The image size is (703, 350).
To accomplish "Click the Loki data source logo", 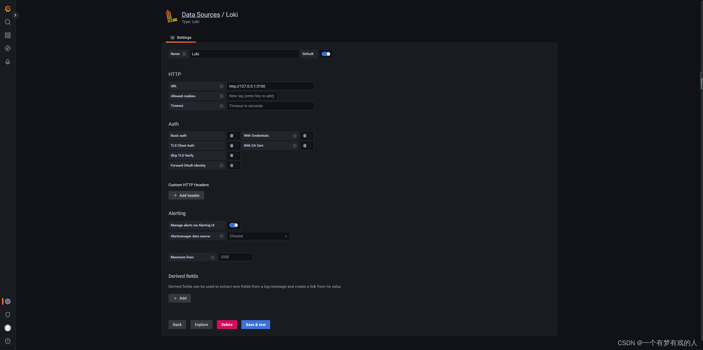I will click(x=171, y=16).
